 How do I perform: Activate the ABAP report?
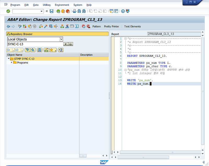[24, 26]
